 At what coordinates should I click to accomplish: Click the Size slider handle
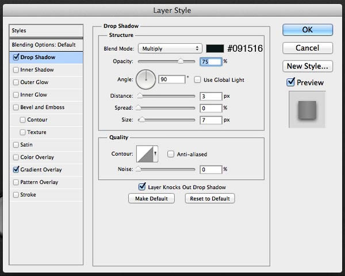tap(142, 120)
